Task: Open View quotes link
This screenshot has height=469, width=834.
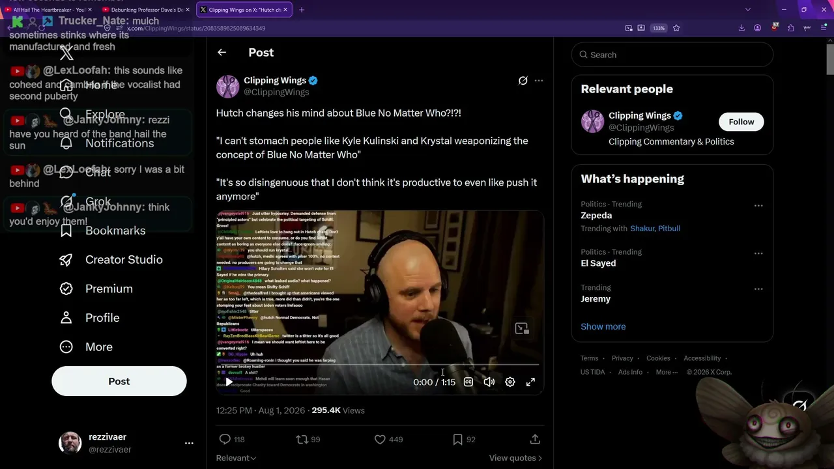Action: click(515, 458)
